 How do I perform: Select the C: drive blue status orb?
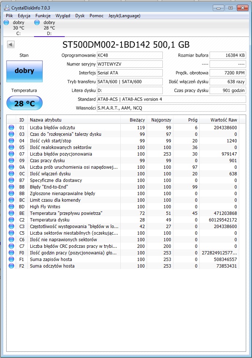pyautogui.click(x=6, y=22)
